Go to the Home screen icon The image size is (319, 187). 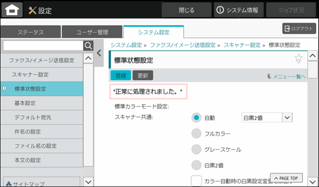pos(12,9)
